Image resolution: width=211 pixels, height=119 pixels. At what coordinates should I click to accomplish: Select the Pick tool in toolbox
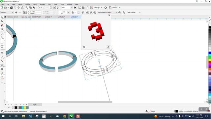(2, 18)
